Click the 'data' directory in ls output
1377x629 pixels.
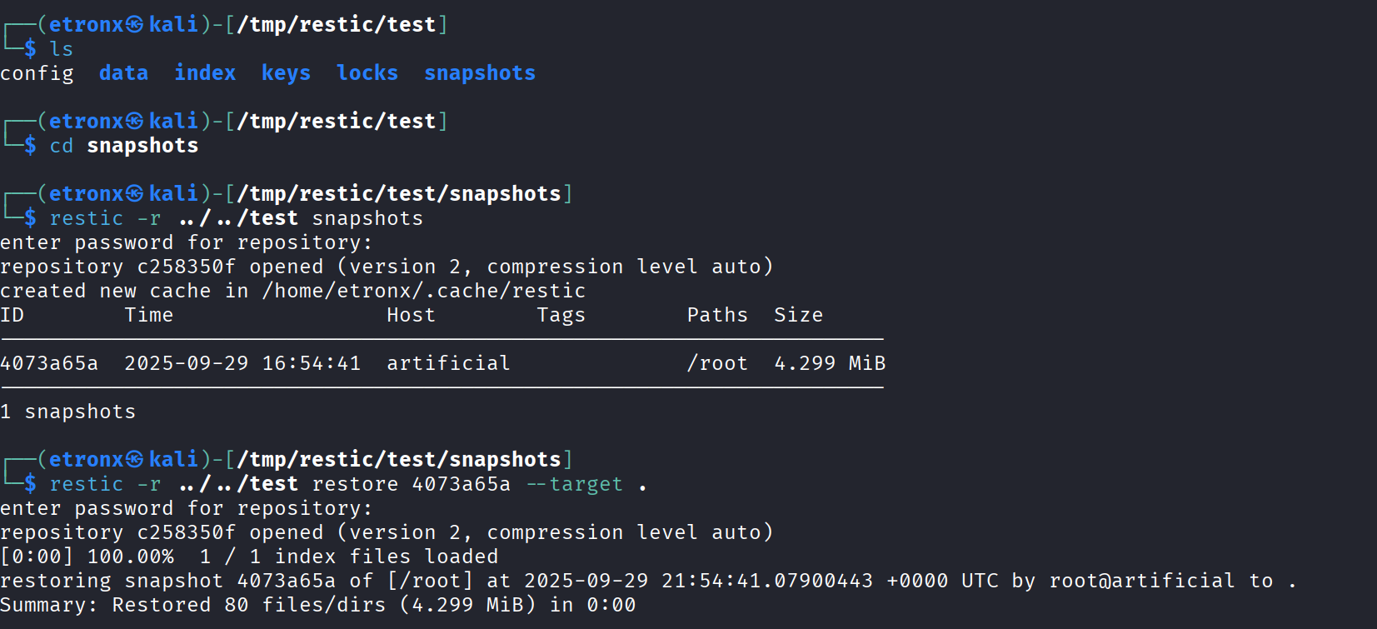tap(123, 73)
